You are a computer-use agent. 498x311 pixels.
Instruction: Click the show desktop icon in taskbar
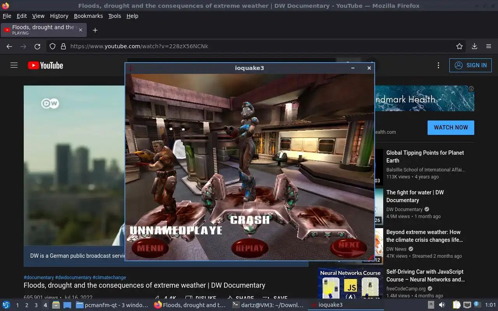pyautogui.click(x=67, y=305)
